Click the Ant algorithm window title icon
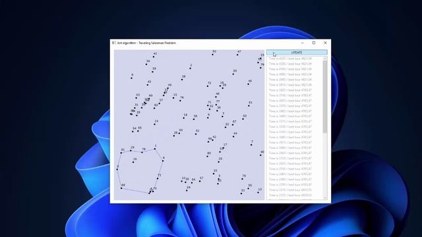The image size is (422, 237). pos(114,43)
